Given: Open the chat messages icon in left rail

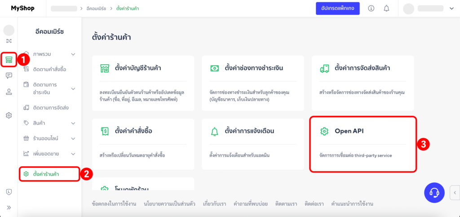Looking at the screenshot, I should click(9, 75).
